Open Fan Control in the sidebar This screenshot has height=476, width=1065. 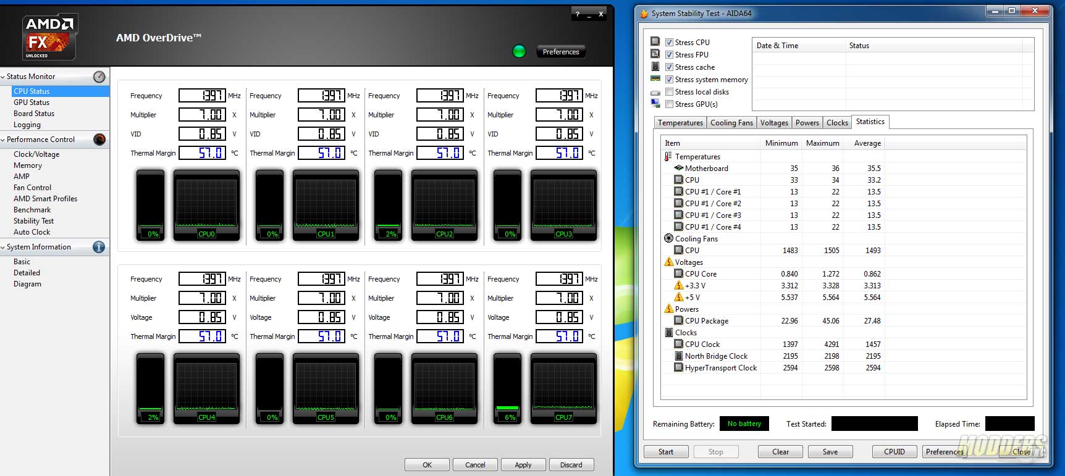click(32, 188)
